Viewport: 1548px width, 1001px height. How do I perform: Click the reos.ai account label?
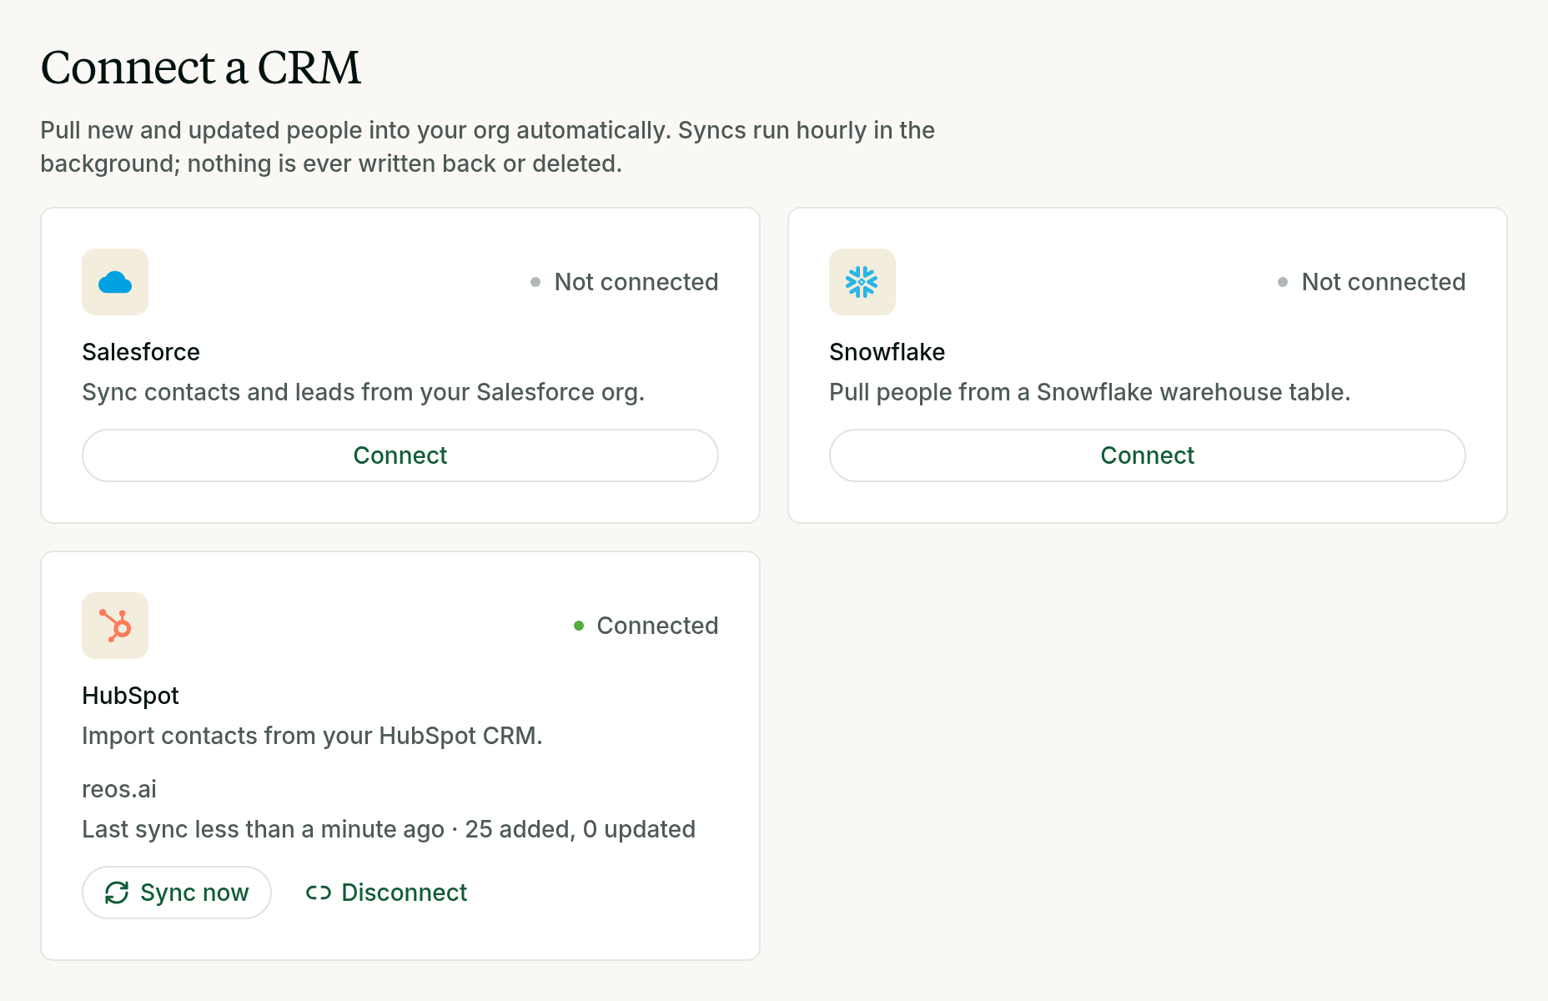coord(119,789)
